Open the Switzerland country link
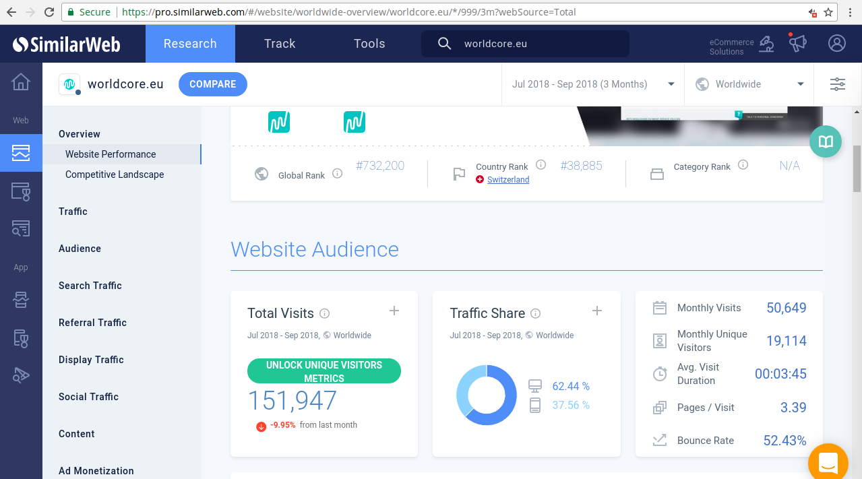Screen dimensions: 862x479 click(x=508, y=180)
